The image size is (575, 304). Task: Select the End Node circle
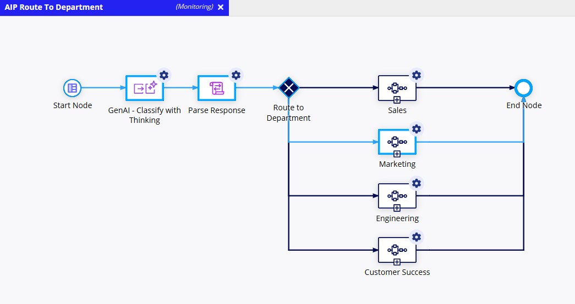point(523,88)
